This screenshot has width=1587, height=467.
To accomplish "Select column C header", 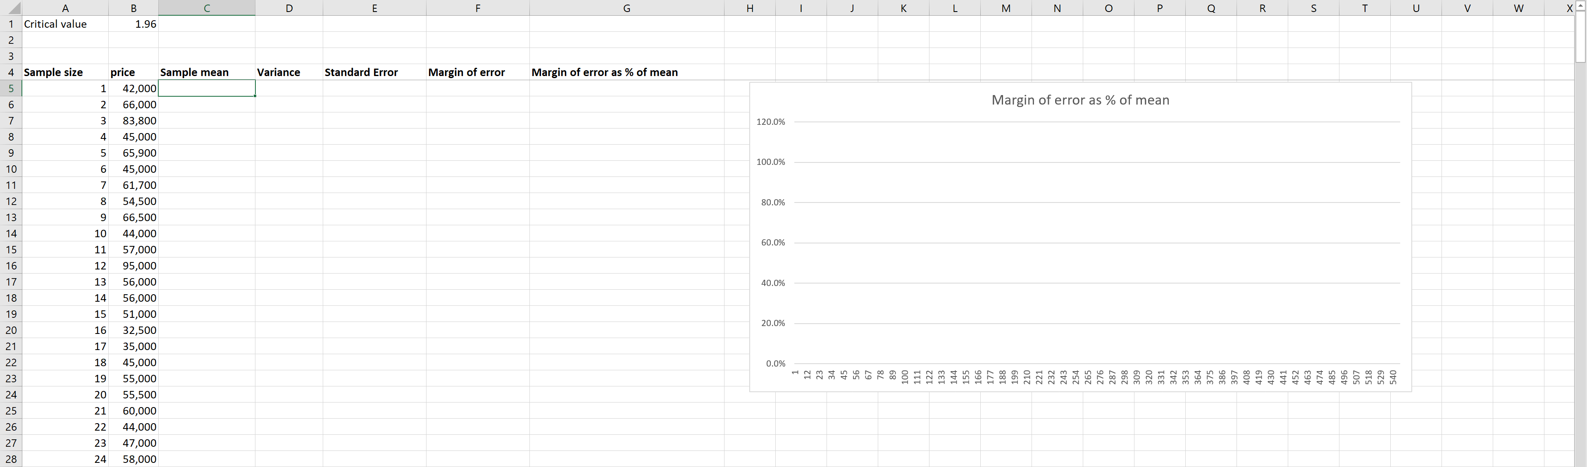I will [x=206, y=8].
